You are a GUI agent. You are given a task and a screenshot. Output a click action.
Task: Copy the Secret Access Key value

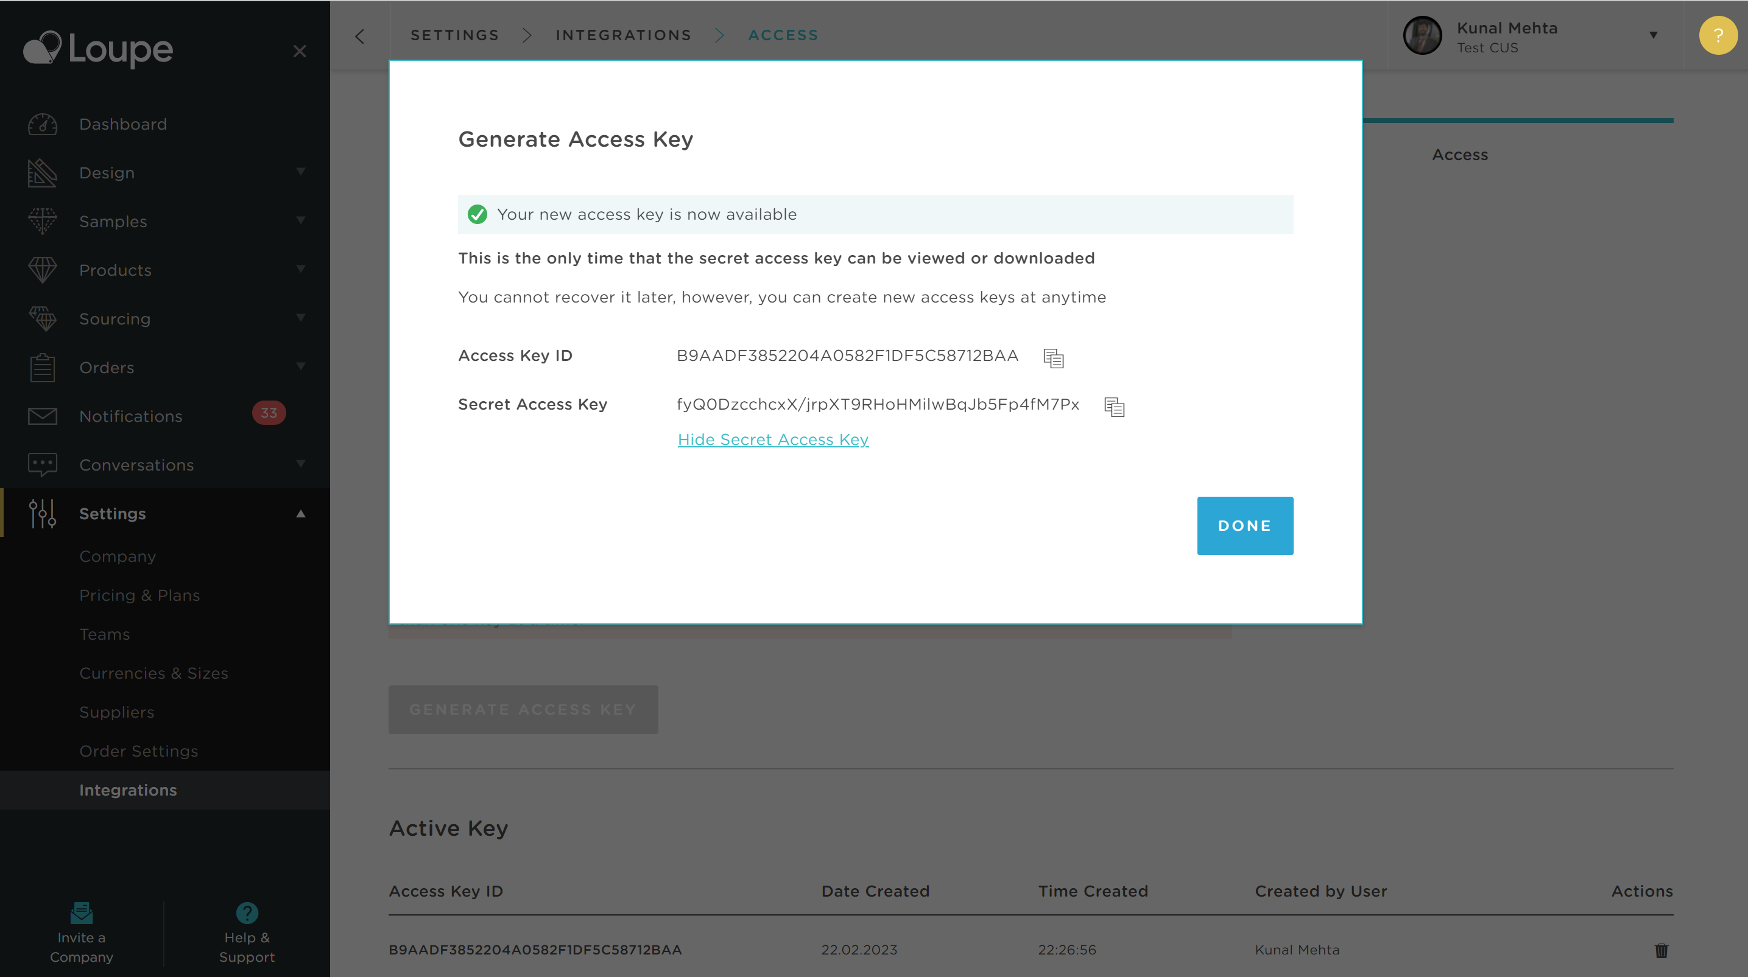click(x=1114, y=406)
